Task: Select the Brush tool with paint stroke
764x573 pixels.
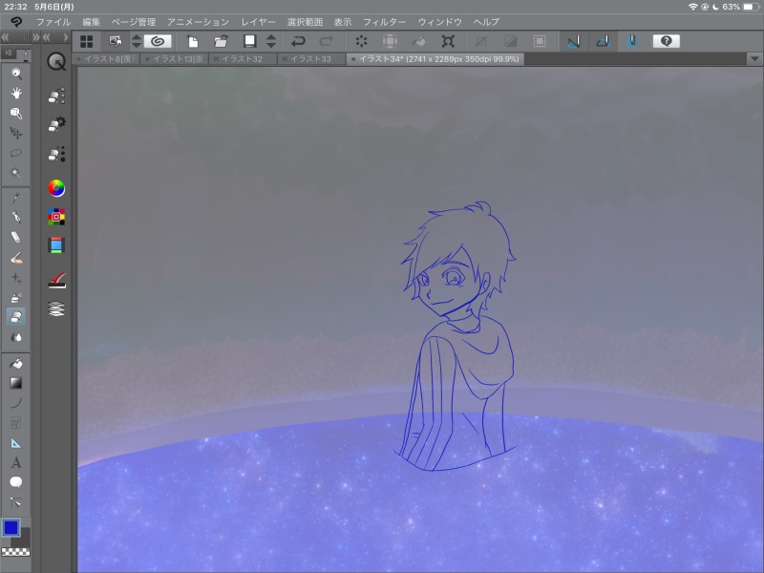Action: point(16,258)
